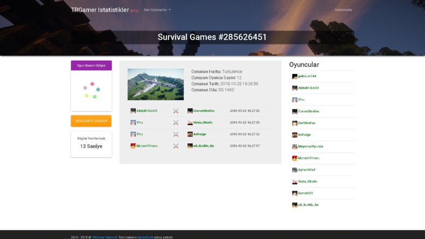Click !CanerStrafee's avatar in Oyuncular list
The width and height of the screenshot is (425, 239).
click(x=295, y=111)
